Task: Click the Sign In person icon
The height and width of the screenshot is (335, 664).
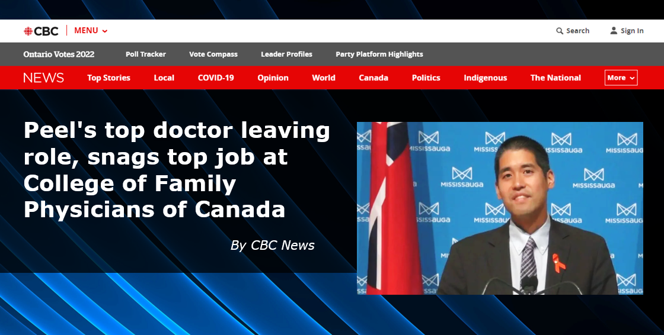Action: click(x=614, y=30)
